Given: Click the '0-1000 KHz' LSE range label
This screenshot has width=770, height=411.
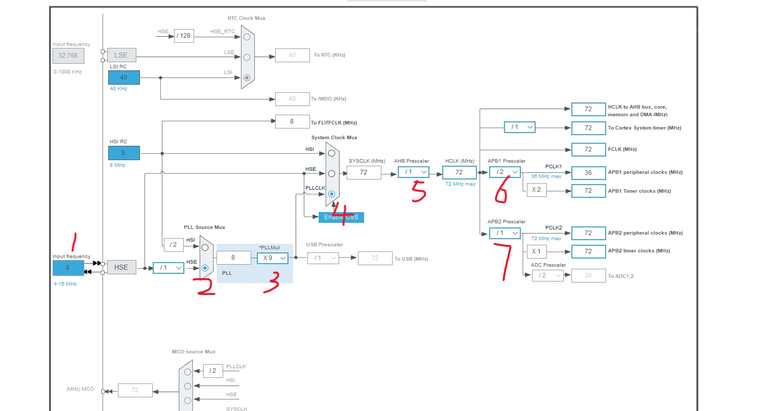Looking at the screenshot, I should [x=67, y=71].
